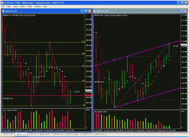Open the Insert menu
Image resolution: width=189 pixels, height=137 pixels.
click(15, 7)
